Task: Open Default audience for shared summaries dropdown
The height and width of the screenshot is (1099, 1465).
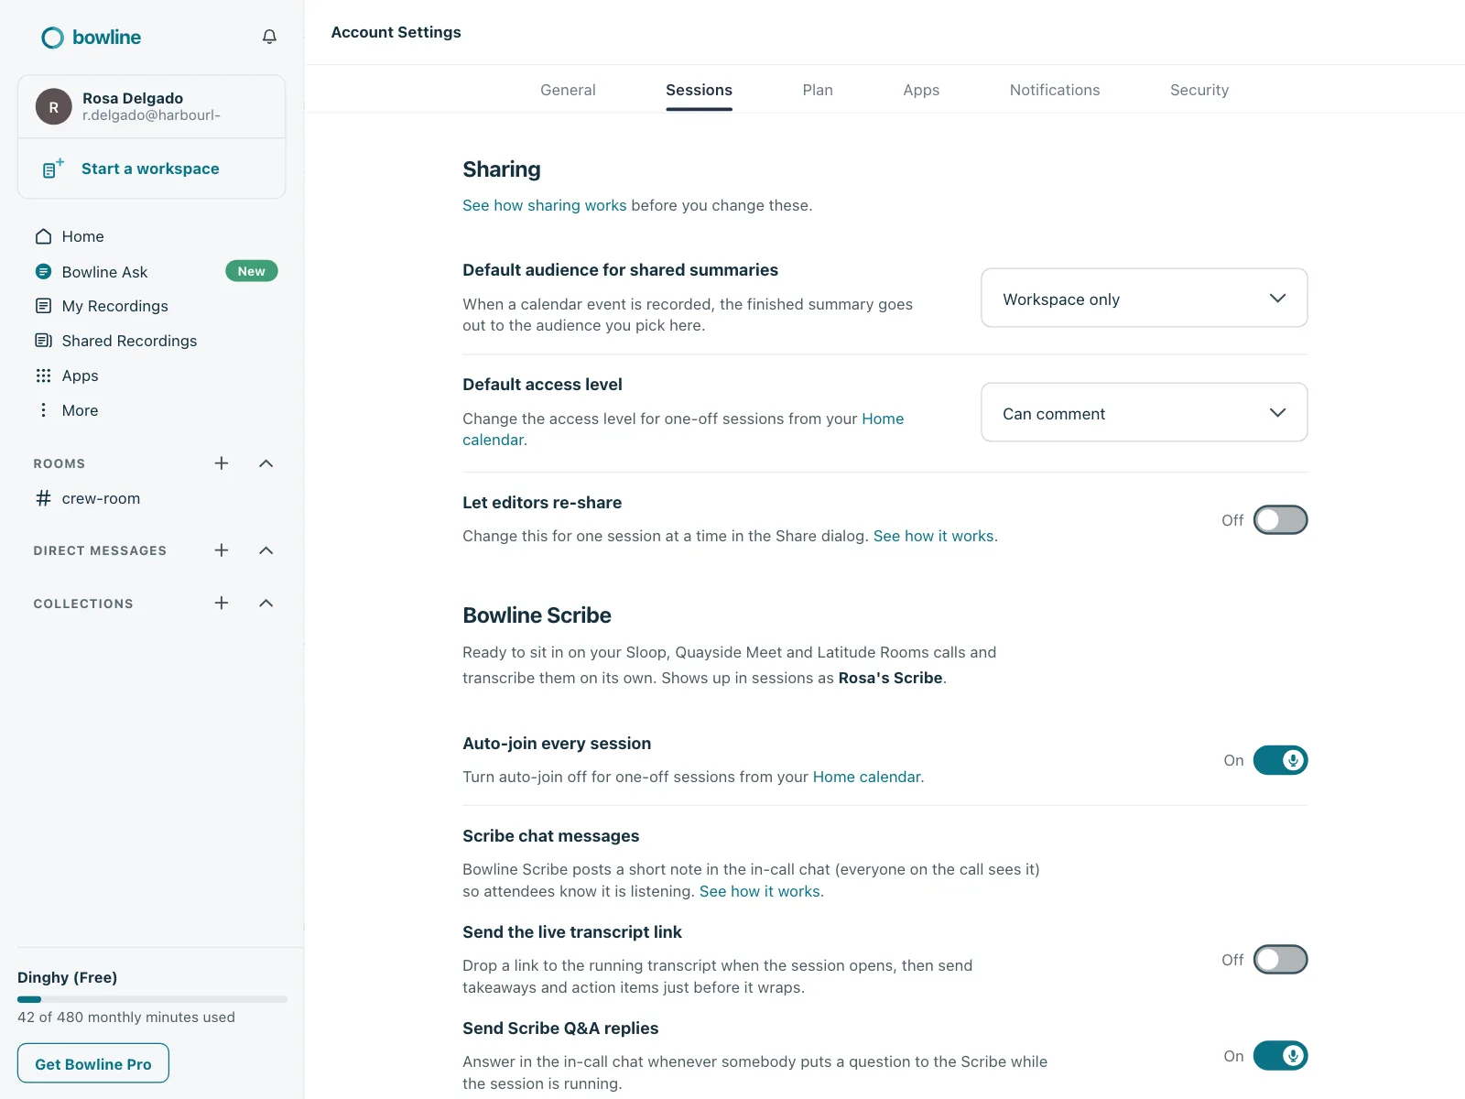Action: point(1145,298)
